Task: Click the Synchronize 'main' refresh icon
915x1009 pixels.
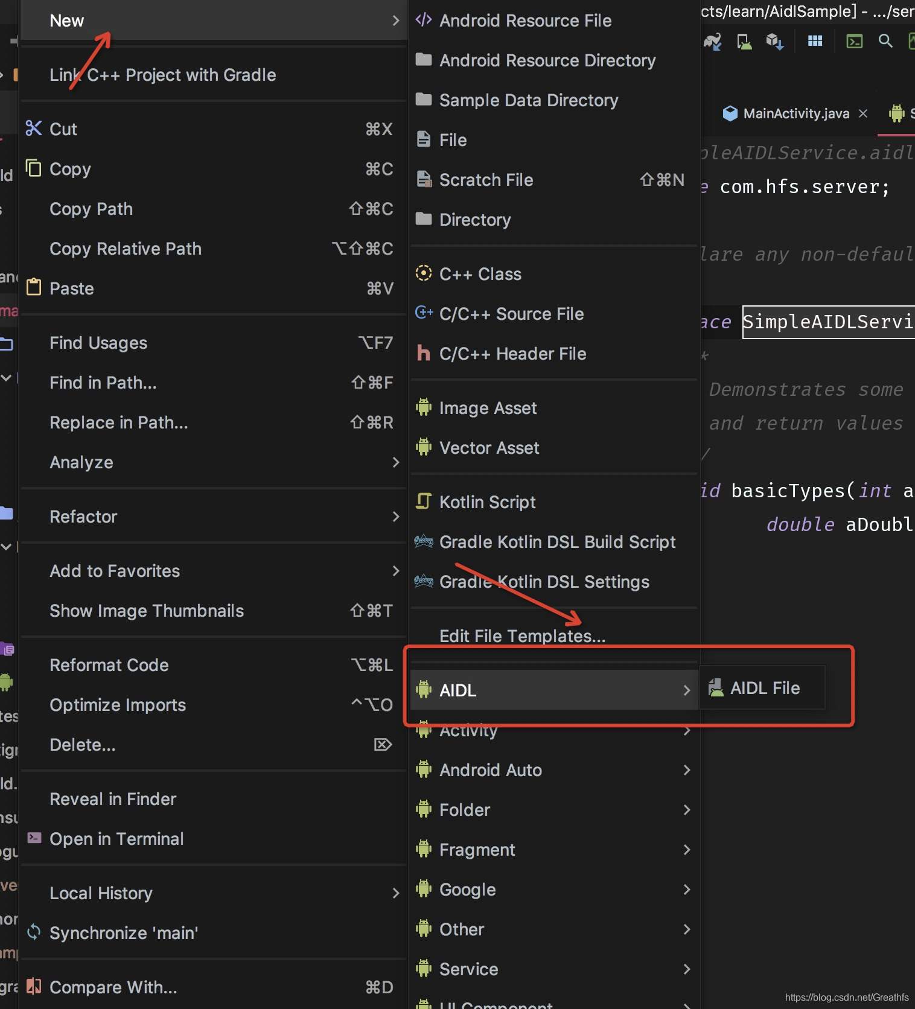Action: pyautogui.click(x=34, y=932)
